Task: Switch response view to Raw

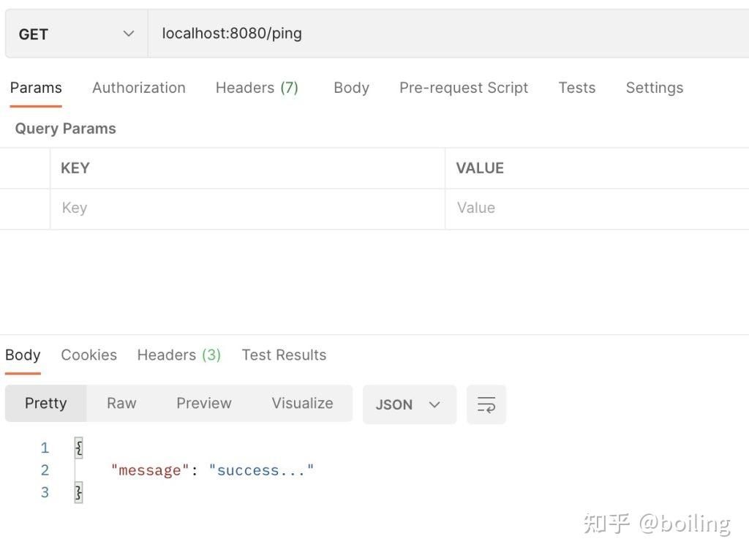Action: [121, 403]
